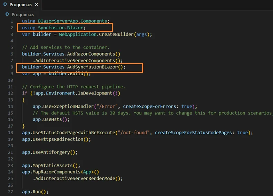Click '.AddInteractiveServerComponents()' on line 7
The height and width of the screenshot is (196, 273).
click(x=77, y=61)
